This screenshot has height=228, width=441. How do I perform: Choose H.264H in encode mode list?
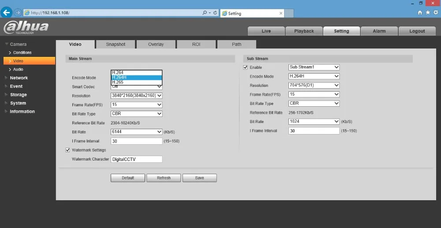pyautogui.click(x=137, y=78)
